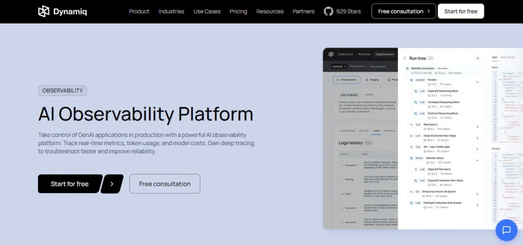523x245 pixels.
Task: Expand the Decide Next Steps row
Action: pyautogui.click(x=478, y=138)
